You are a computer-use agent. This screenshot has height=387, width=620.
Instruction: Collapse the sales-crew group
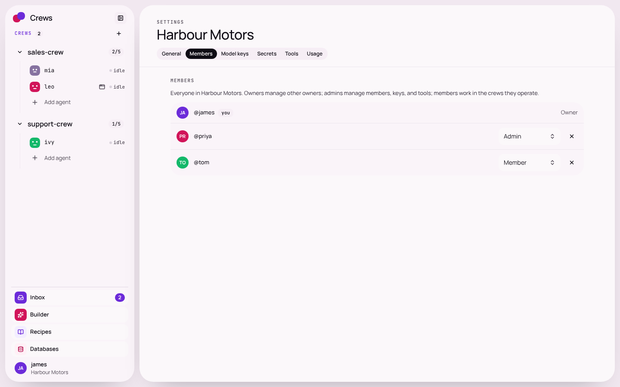pos(20,52)
